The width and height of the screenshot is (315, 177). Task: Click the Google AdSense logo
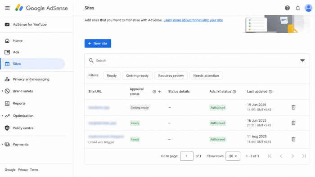41,8
